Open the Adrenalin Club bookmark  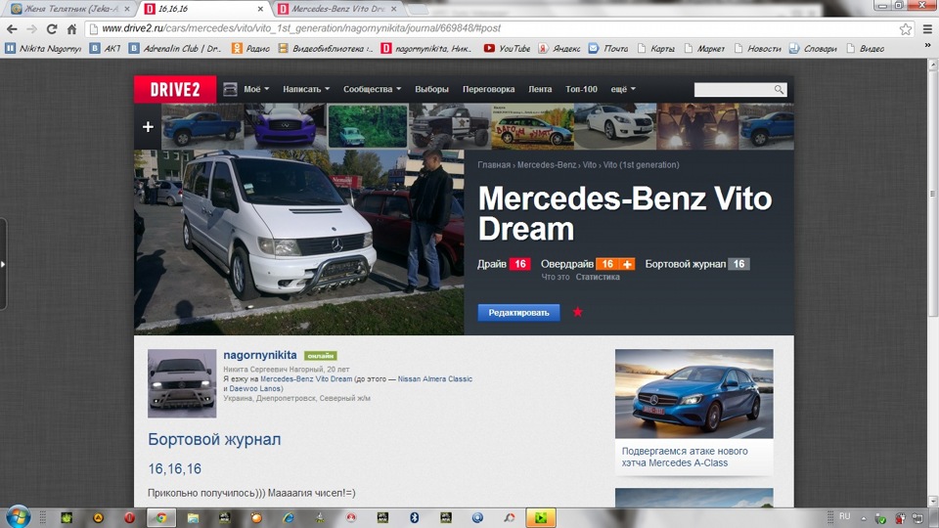click(x=175, y=49)
